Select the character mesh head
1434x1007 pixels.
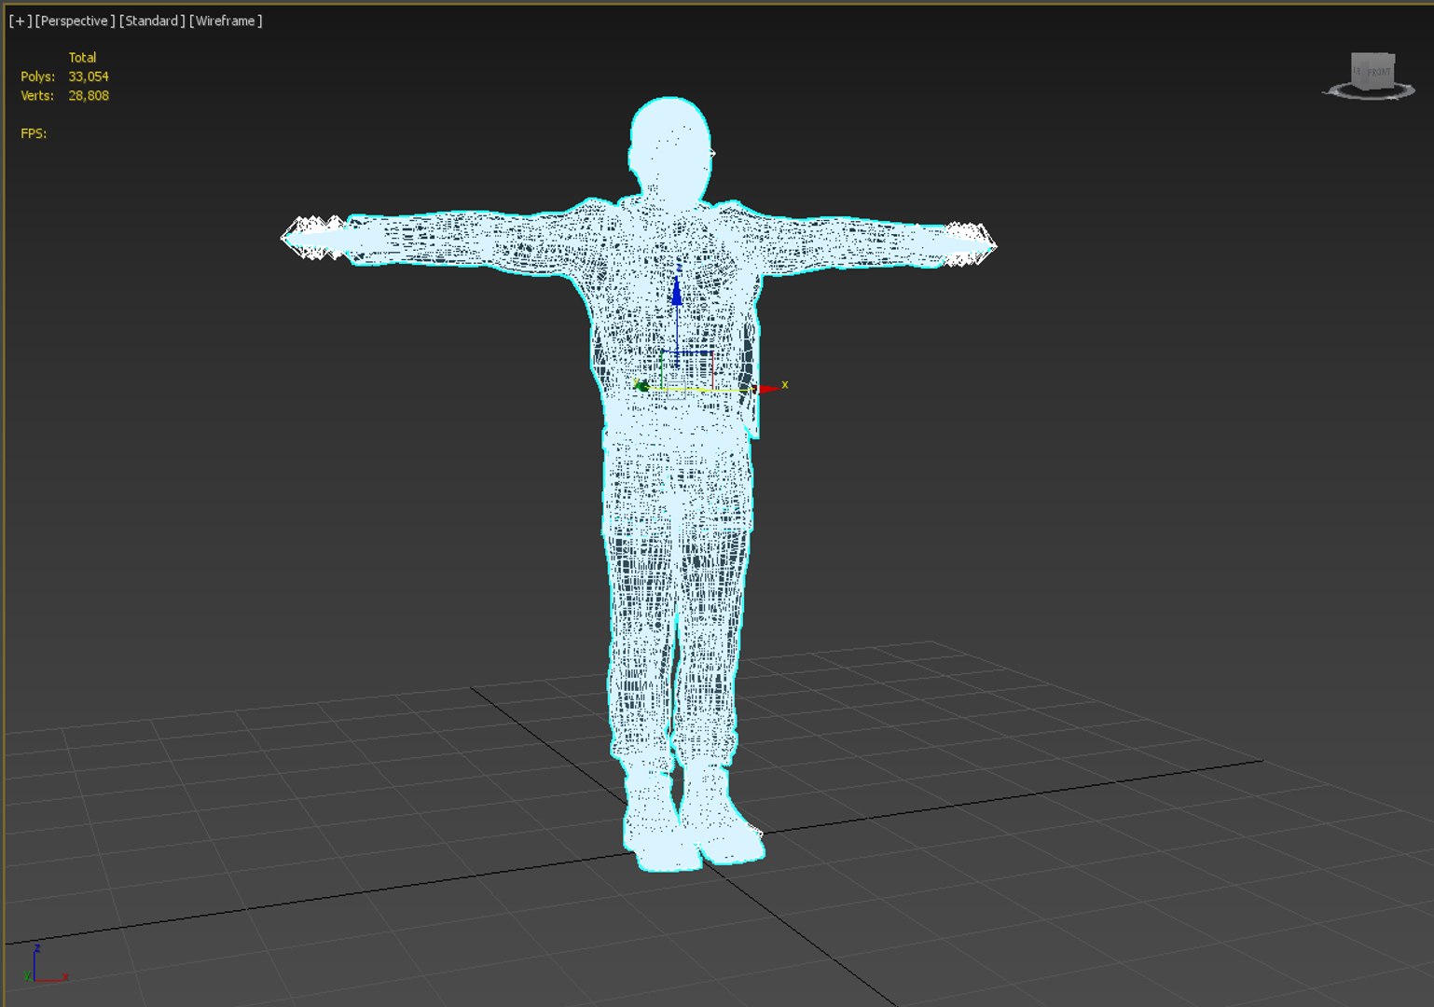point(670,147)
